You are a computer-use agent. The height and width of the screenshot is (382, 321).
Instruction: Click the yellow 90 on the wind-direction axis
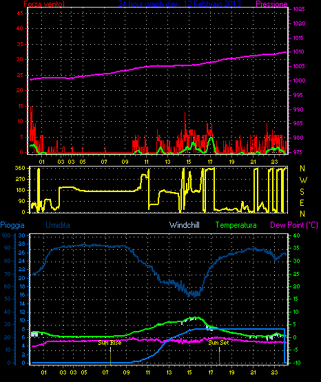coord(21,201)
